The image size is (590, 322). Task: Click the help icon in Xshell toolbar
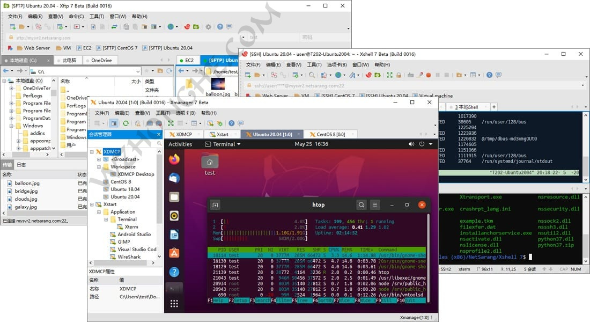pos(490,75)
